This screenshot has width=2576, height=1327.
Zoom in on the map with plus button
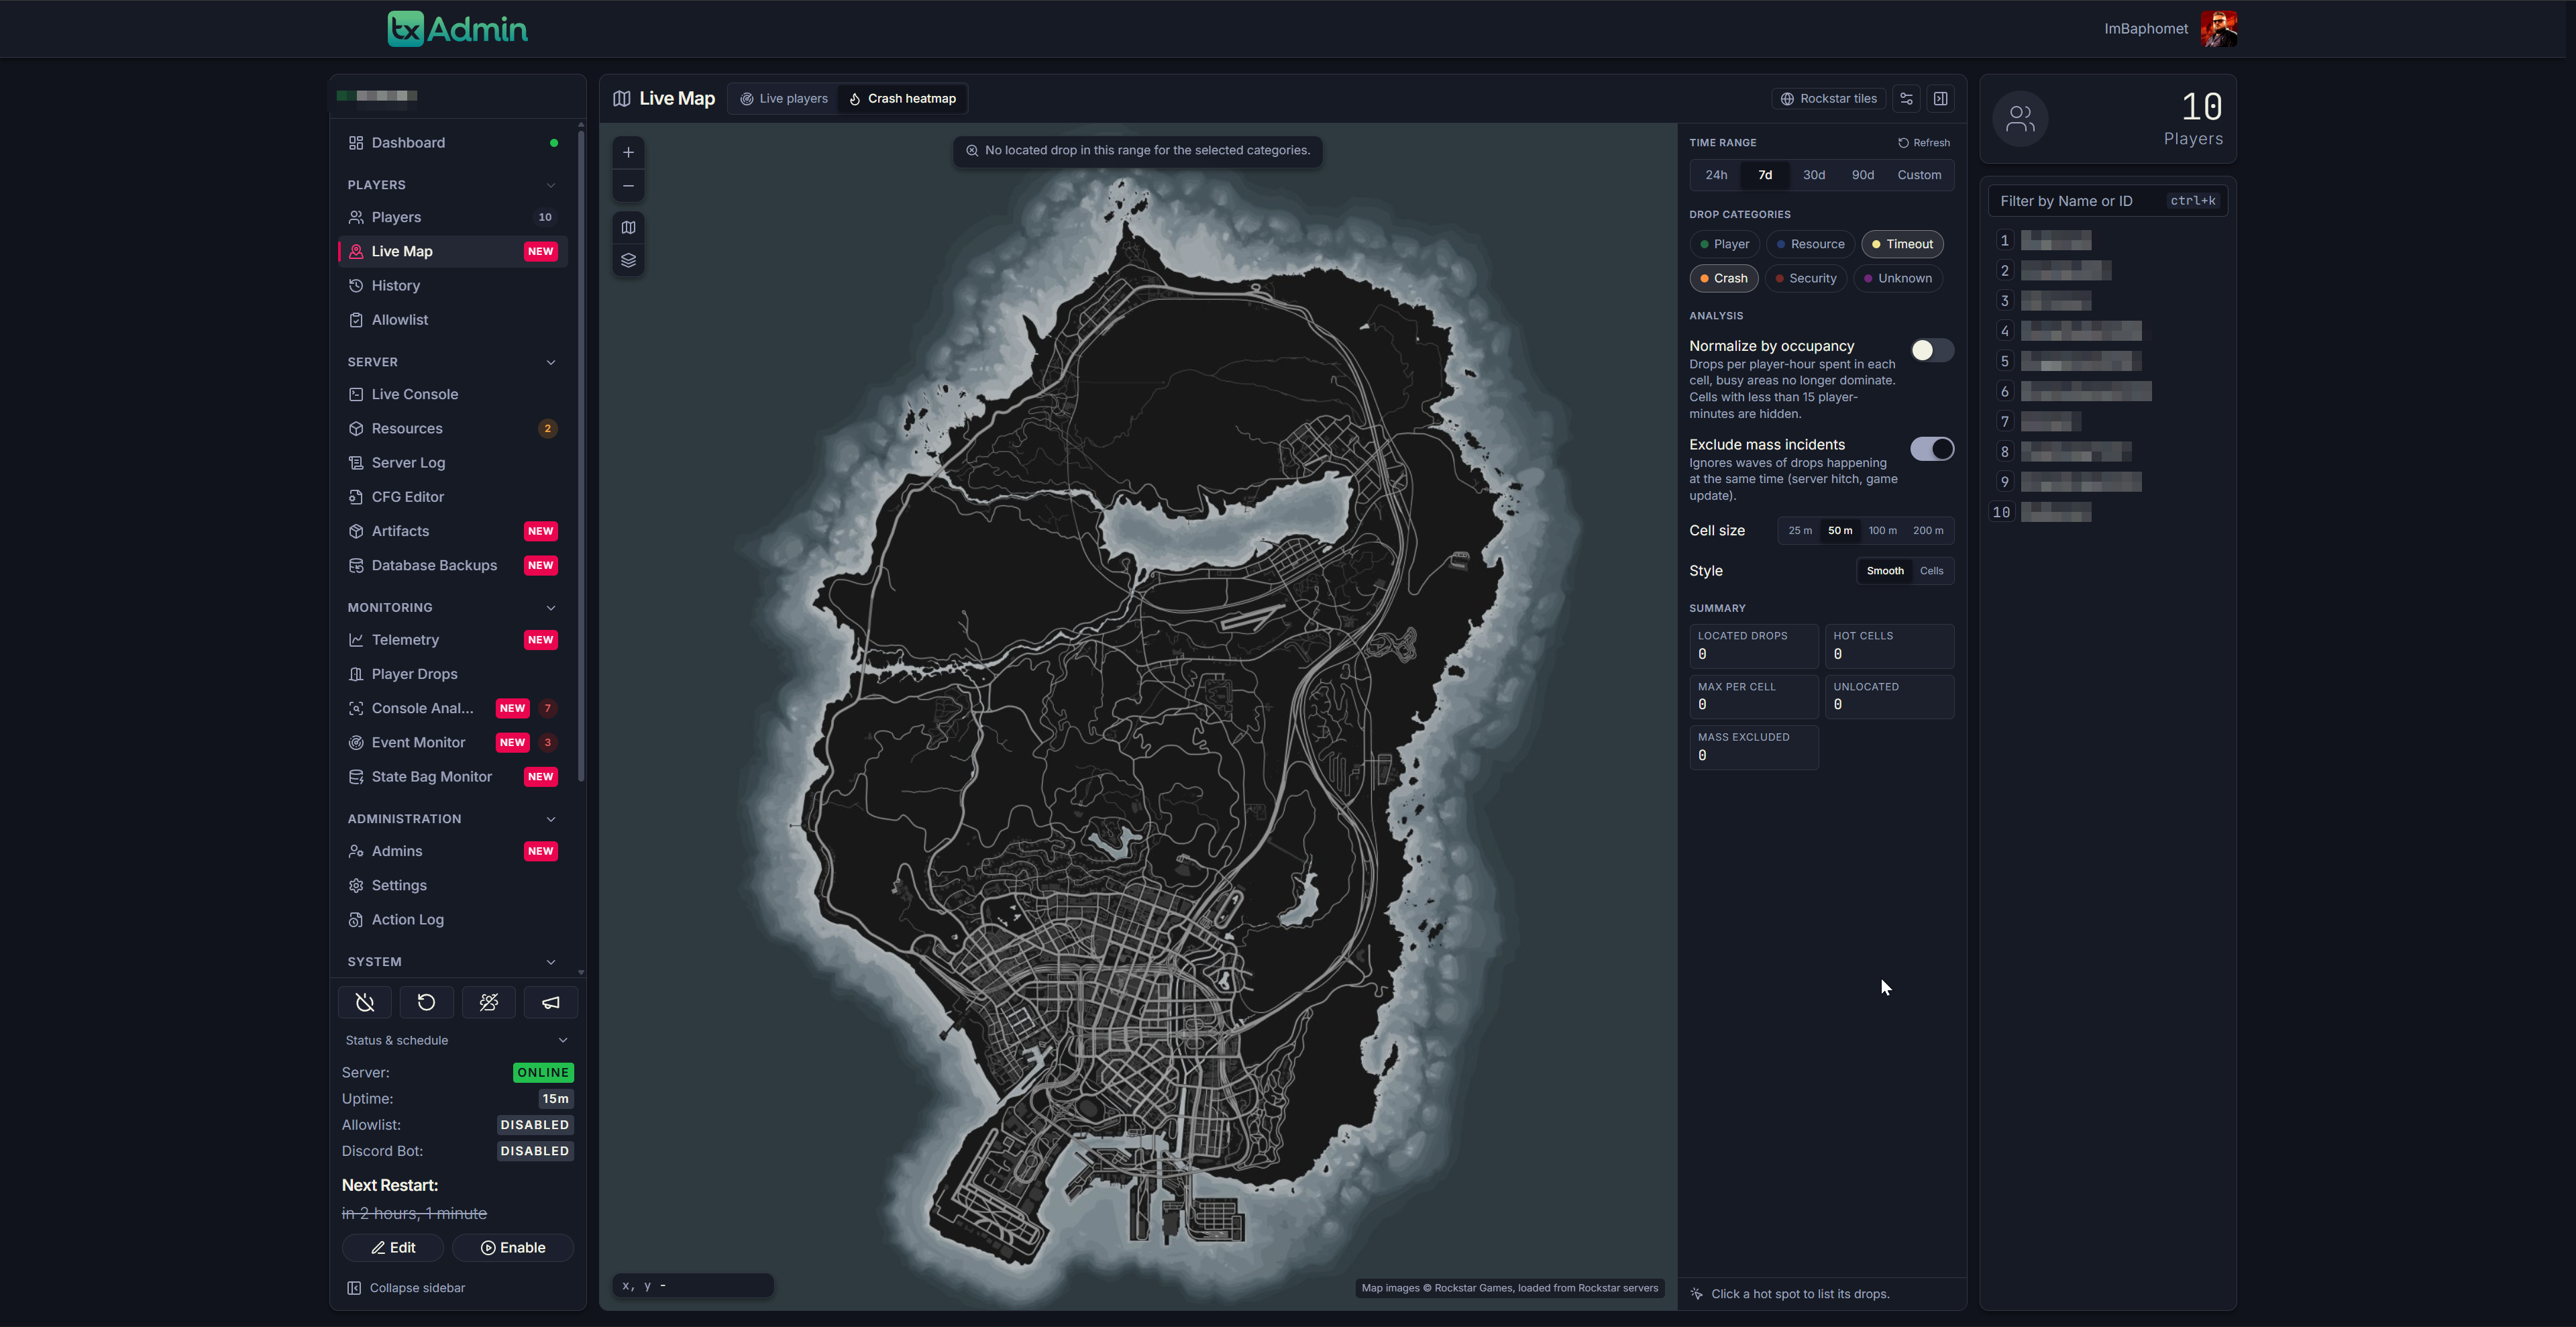(x=628, y=152)
